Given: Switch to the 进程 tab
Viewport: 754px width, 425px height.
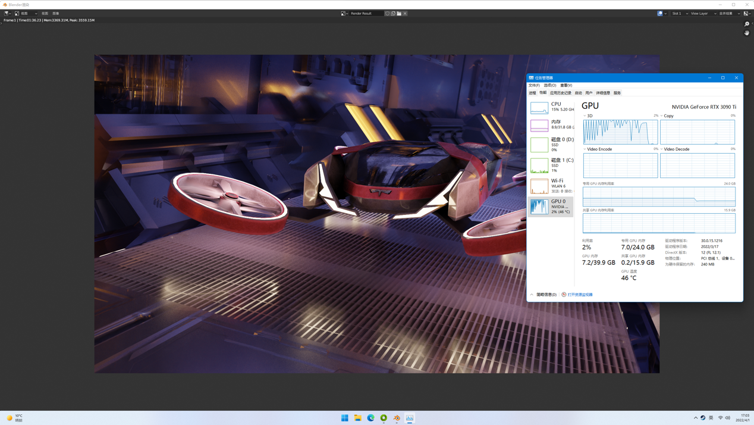Looking at the screenshot, I should 532,93.
